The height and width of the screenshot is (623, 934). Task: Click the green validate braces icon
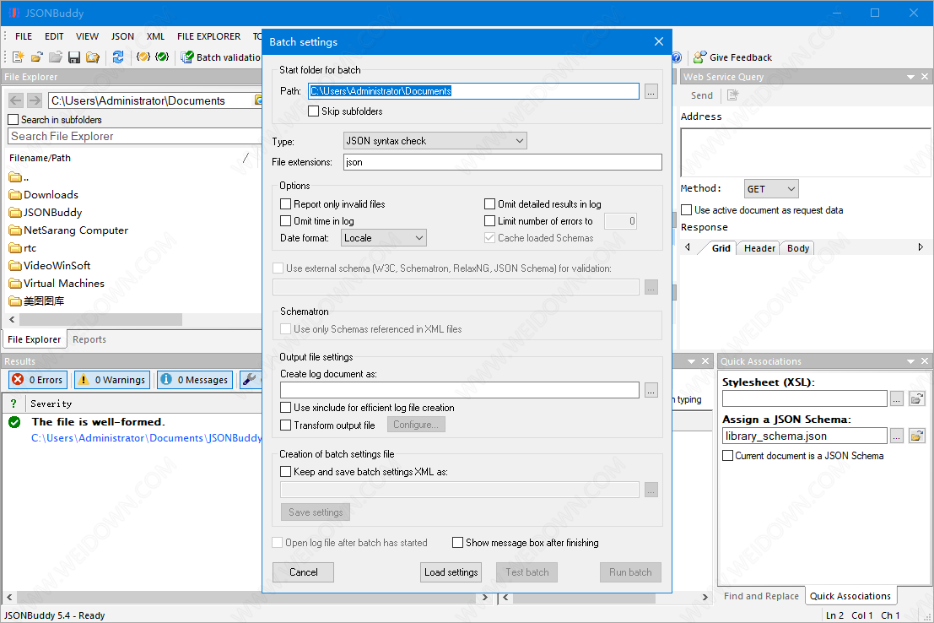[x=162, y=57]
